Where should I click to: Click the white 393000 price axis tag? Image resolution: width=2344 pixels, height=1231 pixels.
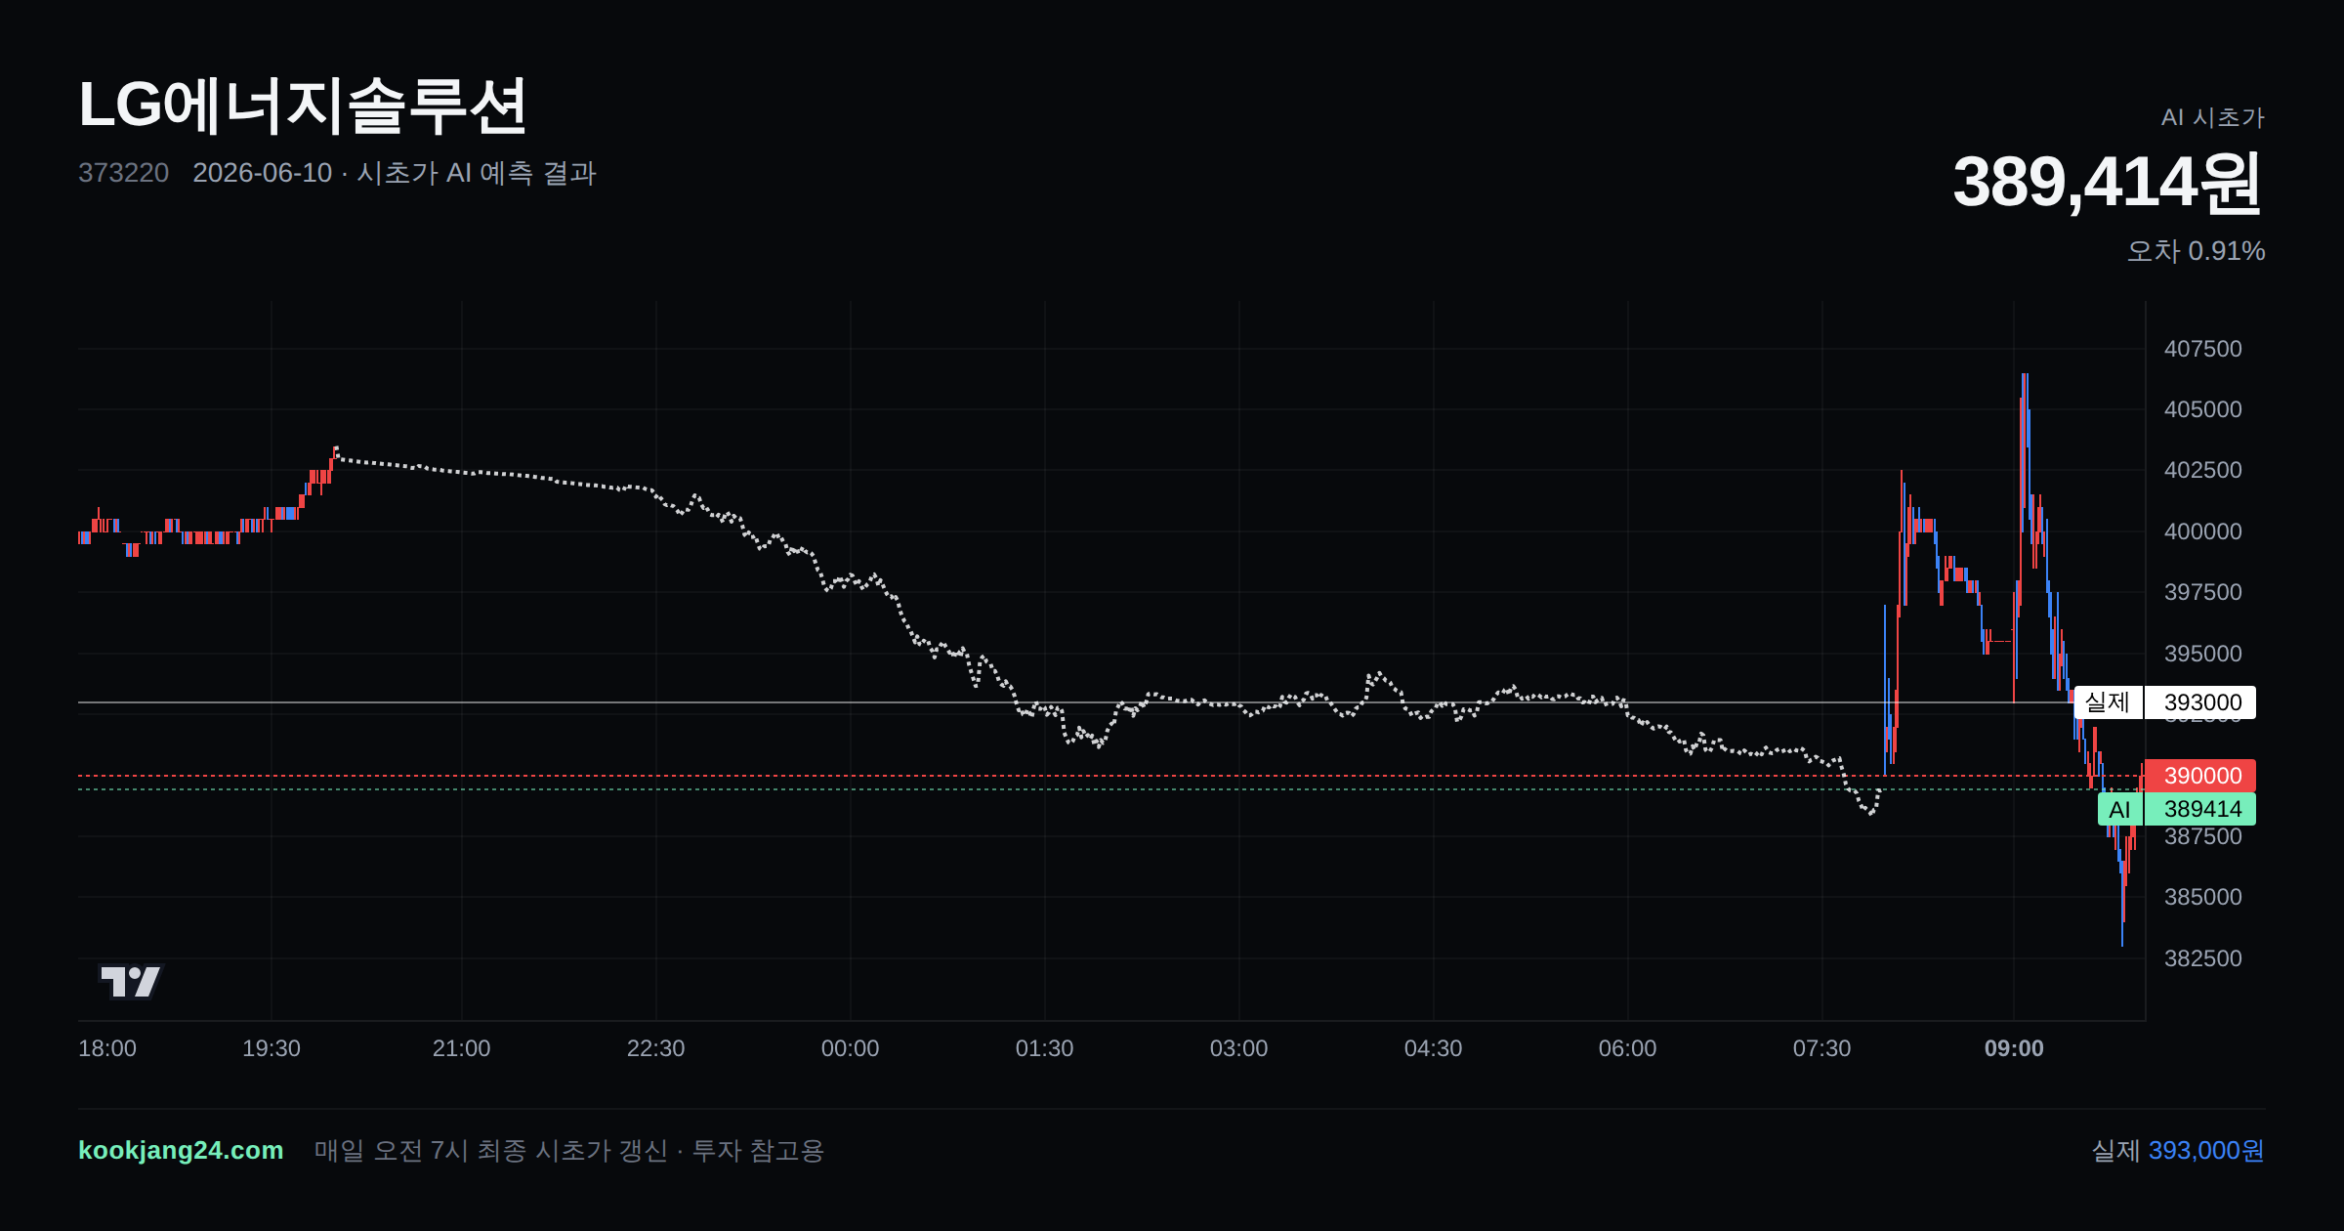[x=2201, y=702]
